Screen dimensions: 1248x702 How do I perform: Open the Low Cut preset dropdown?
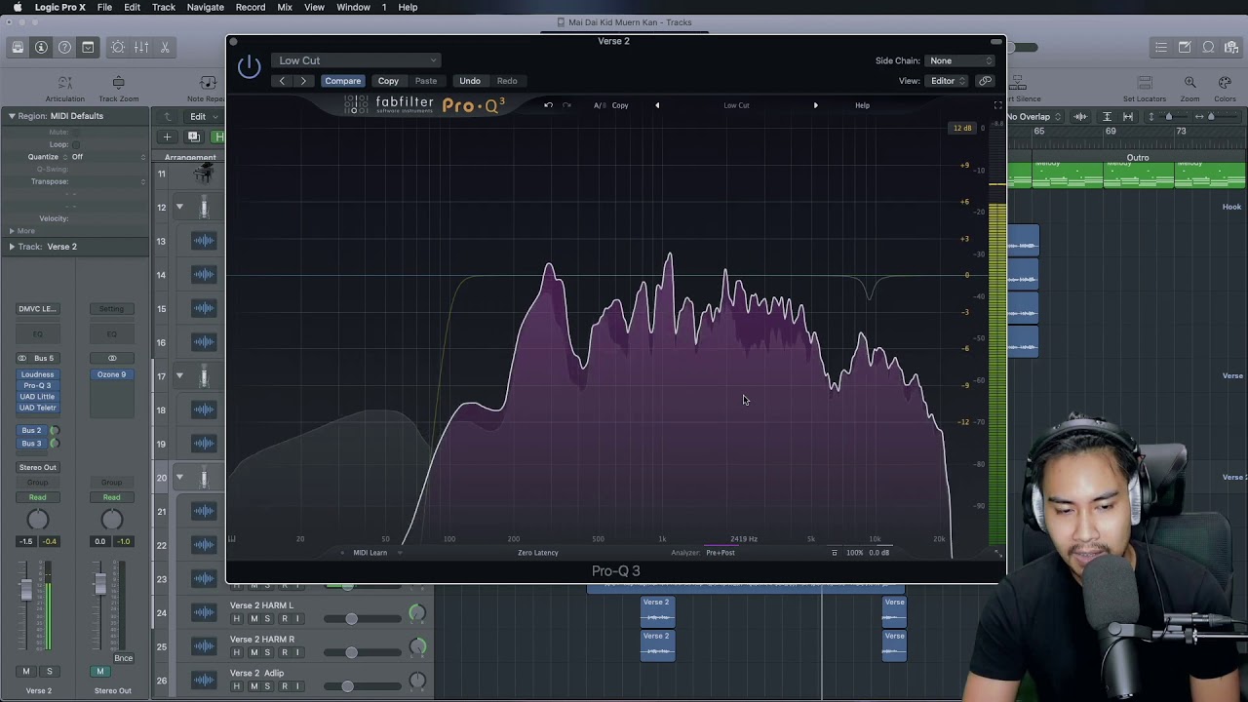click(356, 60)
